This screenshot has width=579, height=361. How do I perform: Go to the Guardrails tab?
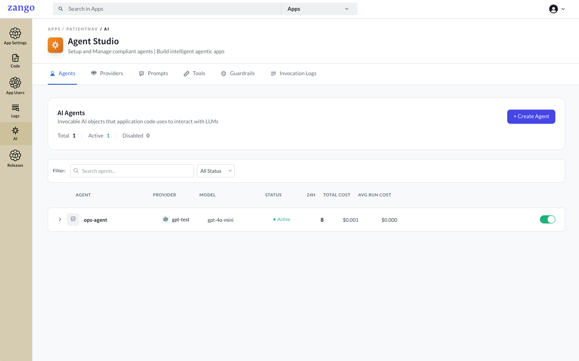pos(238,73)
